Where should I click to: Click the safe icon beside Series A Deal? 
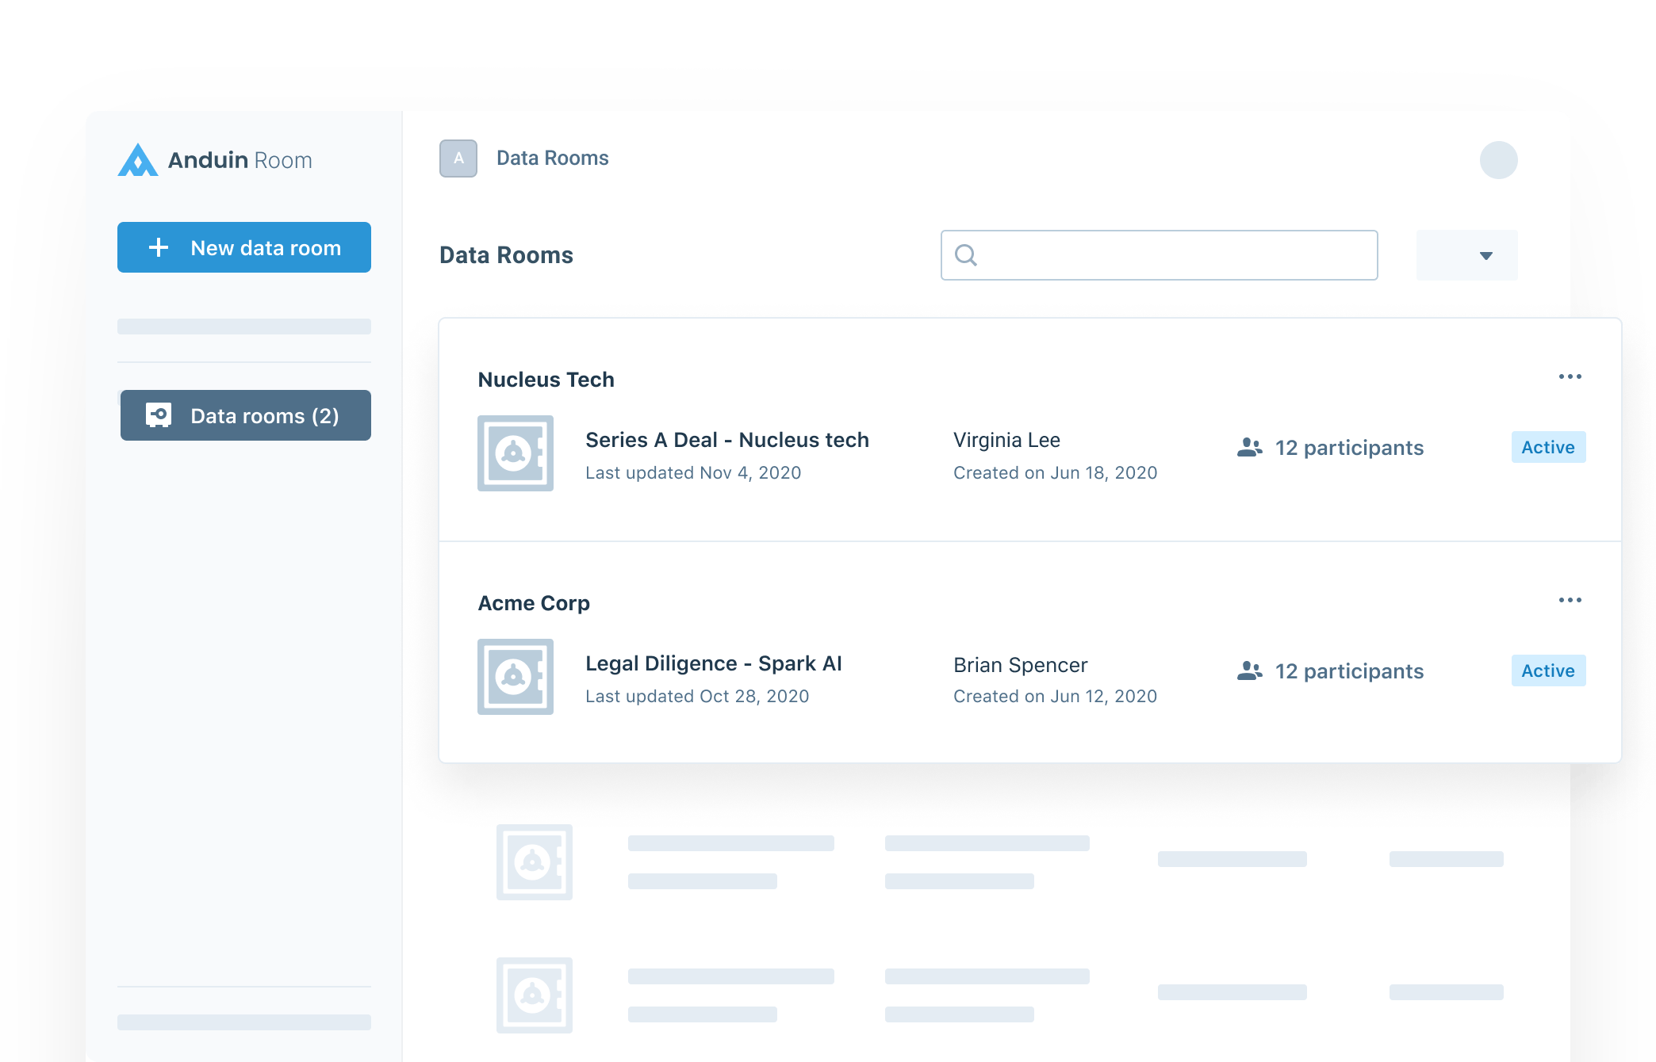tap(515, 453)
